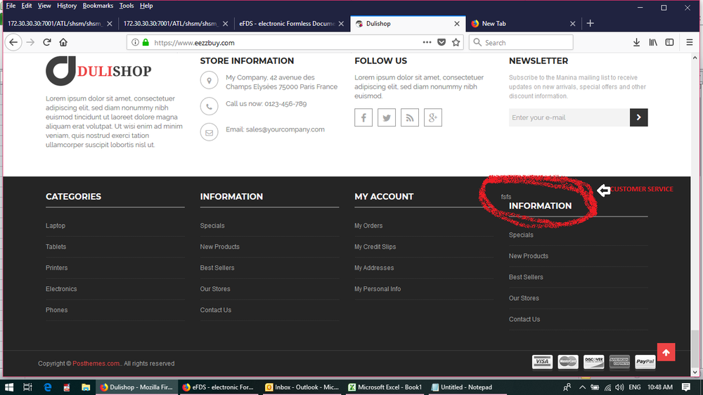Click the phone icon beside Call us now
Viewport: 703px width, 395px height.
209,106
